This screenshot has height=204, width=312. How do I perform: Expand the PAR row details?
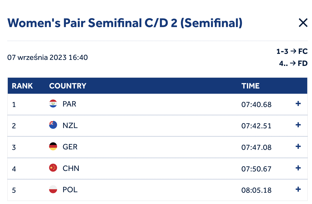click(x=298, y=104)
